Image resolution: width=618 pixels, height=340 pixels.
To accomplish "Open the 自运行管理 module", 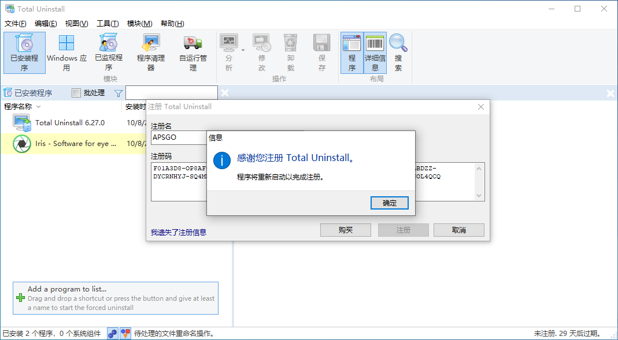I will 193,53.
